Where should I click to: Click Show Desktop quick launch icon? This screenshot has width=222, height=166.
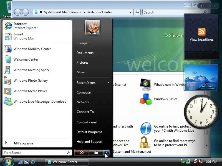tap(20, 162)
